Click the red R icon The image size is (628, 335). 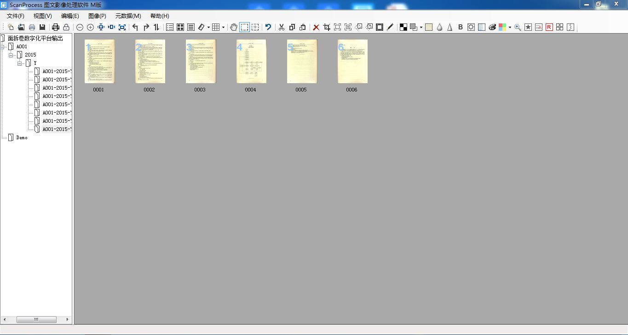549,27
